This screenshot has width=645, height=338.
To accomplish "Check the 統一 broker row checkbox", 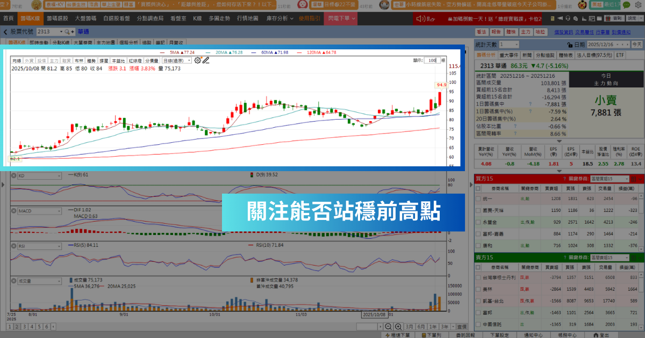I will [478, 199].
